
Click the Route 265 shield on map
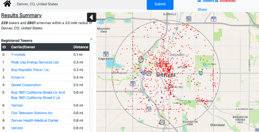pos(189,19)
